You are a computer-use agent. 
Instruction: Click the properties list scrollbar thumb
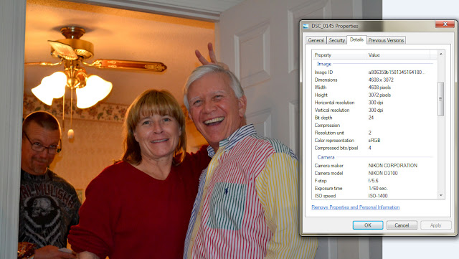coord(441,99)
